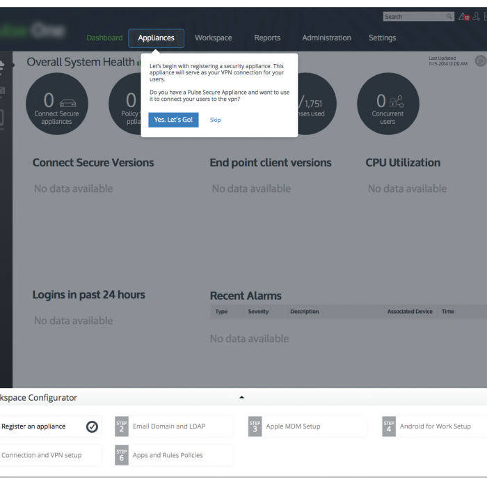Screen dimensions: 487x487
Task: Open the Apple MDM Setup step
Action: coord(293,426)
